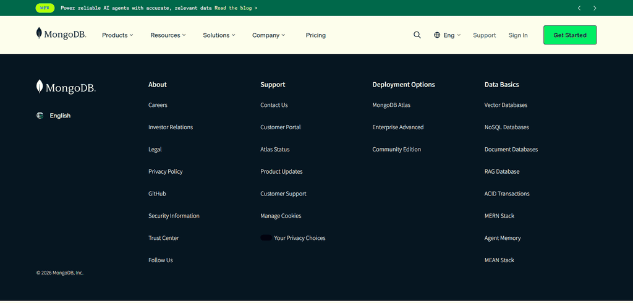Click the Support footer column heading
The image size is (633, 303).
[273, 85]
